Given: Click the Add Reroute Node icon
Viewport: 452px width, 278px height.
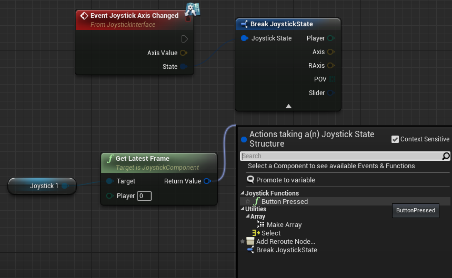Looking at the screenshot, I should point(250,241).
